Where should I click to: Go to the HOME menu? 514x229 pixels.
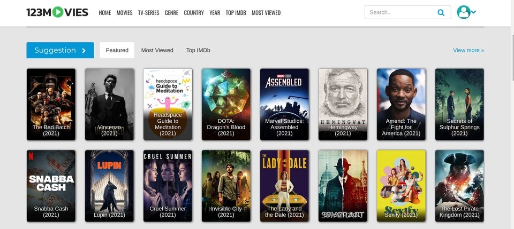[105, 13]
